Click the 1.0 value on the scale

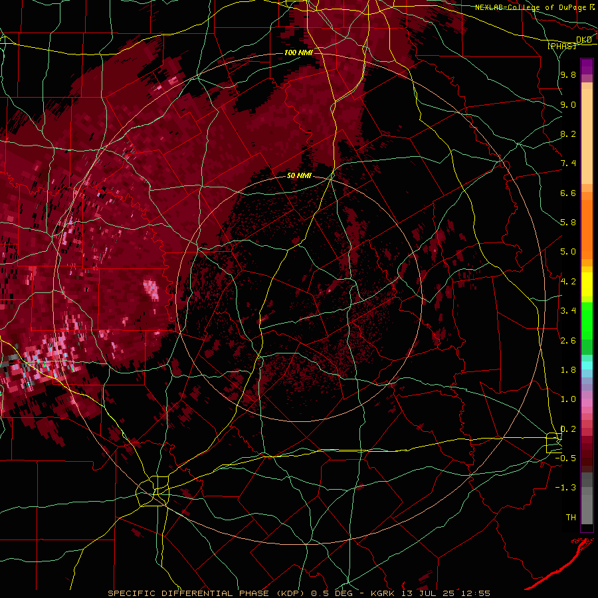pos(568,399)
